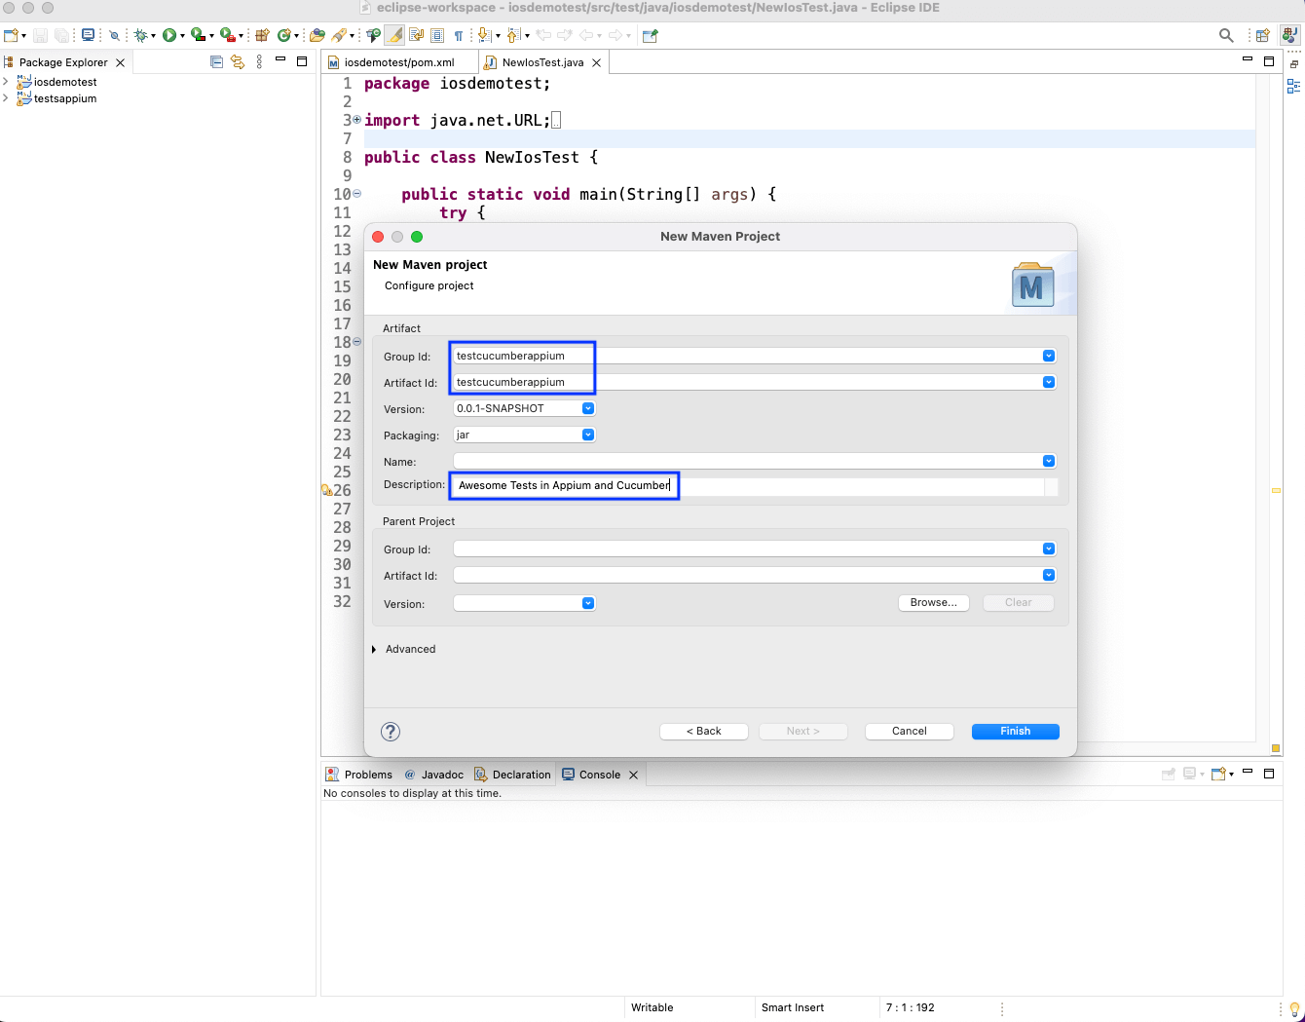
Task: Switch to the Problems tab
Action: click(x=367, y=776)
